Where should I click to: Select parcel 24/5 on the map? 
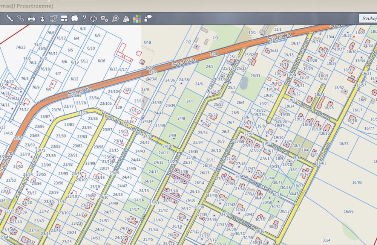click(x=209, y=67)
